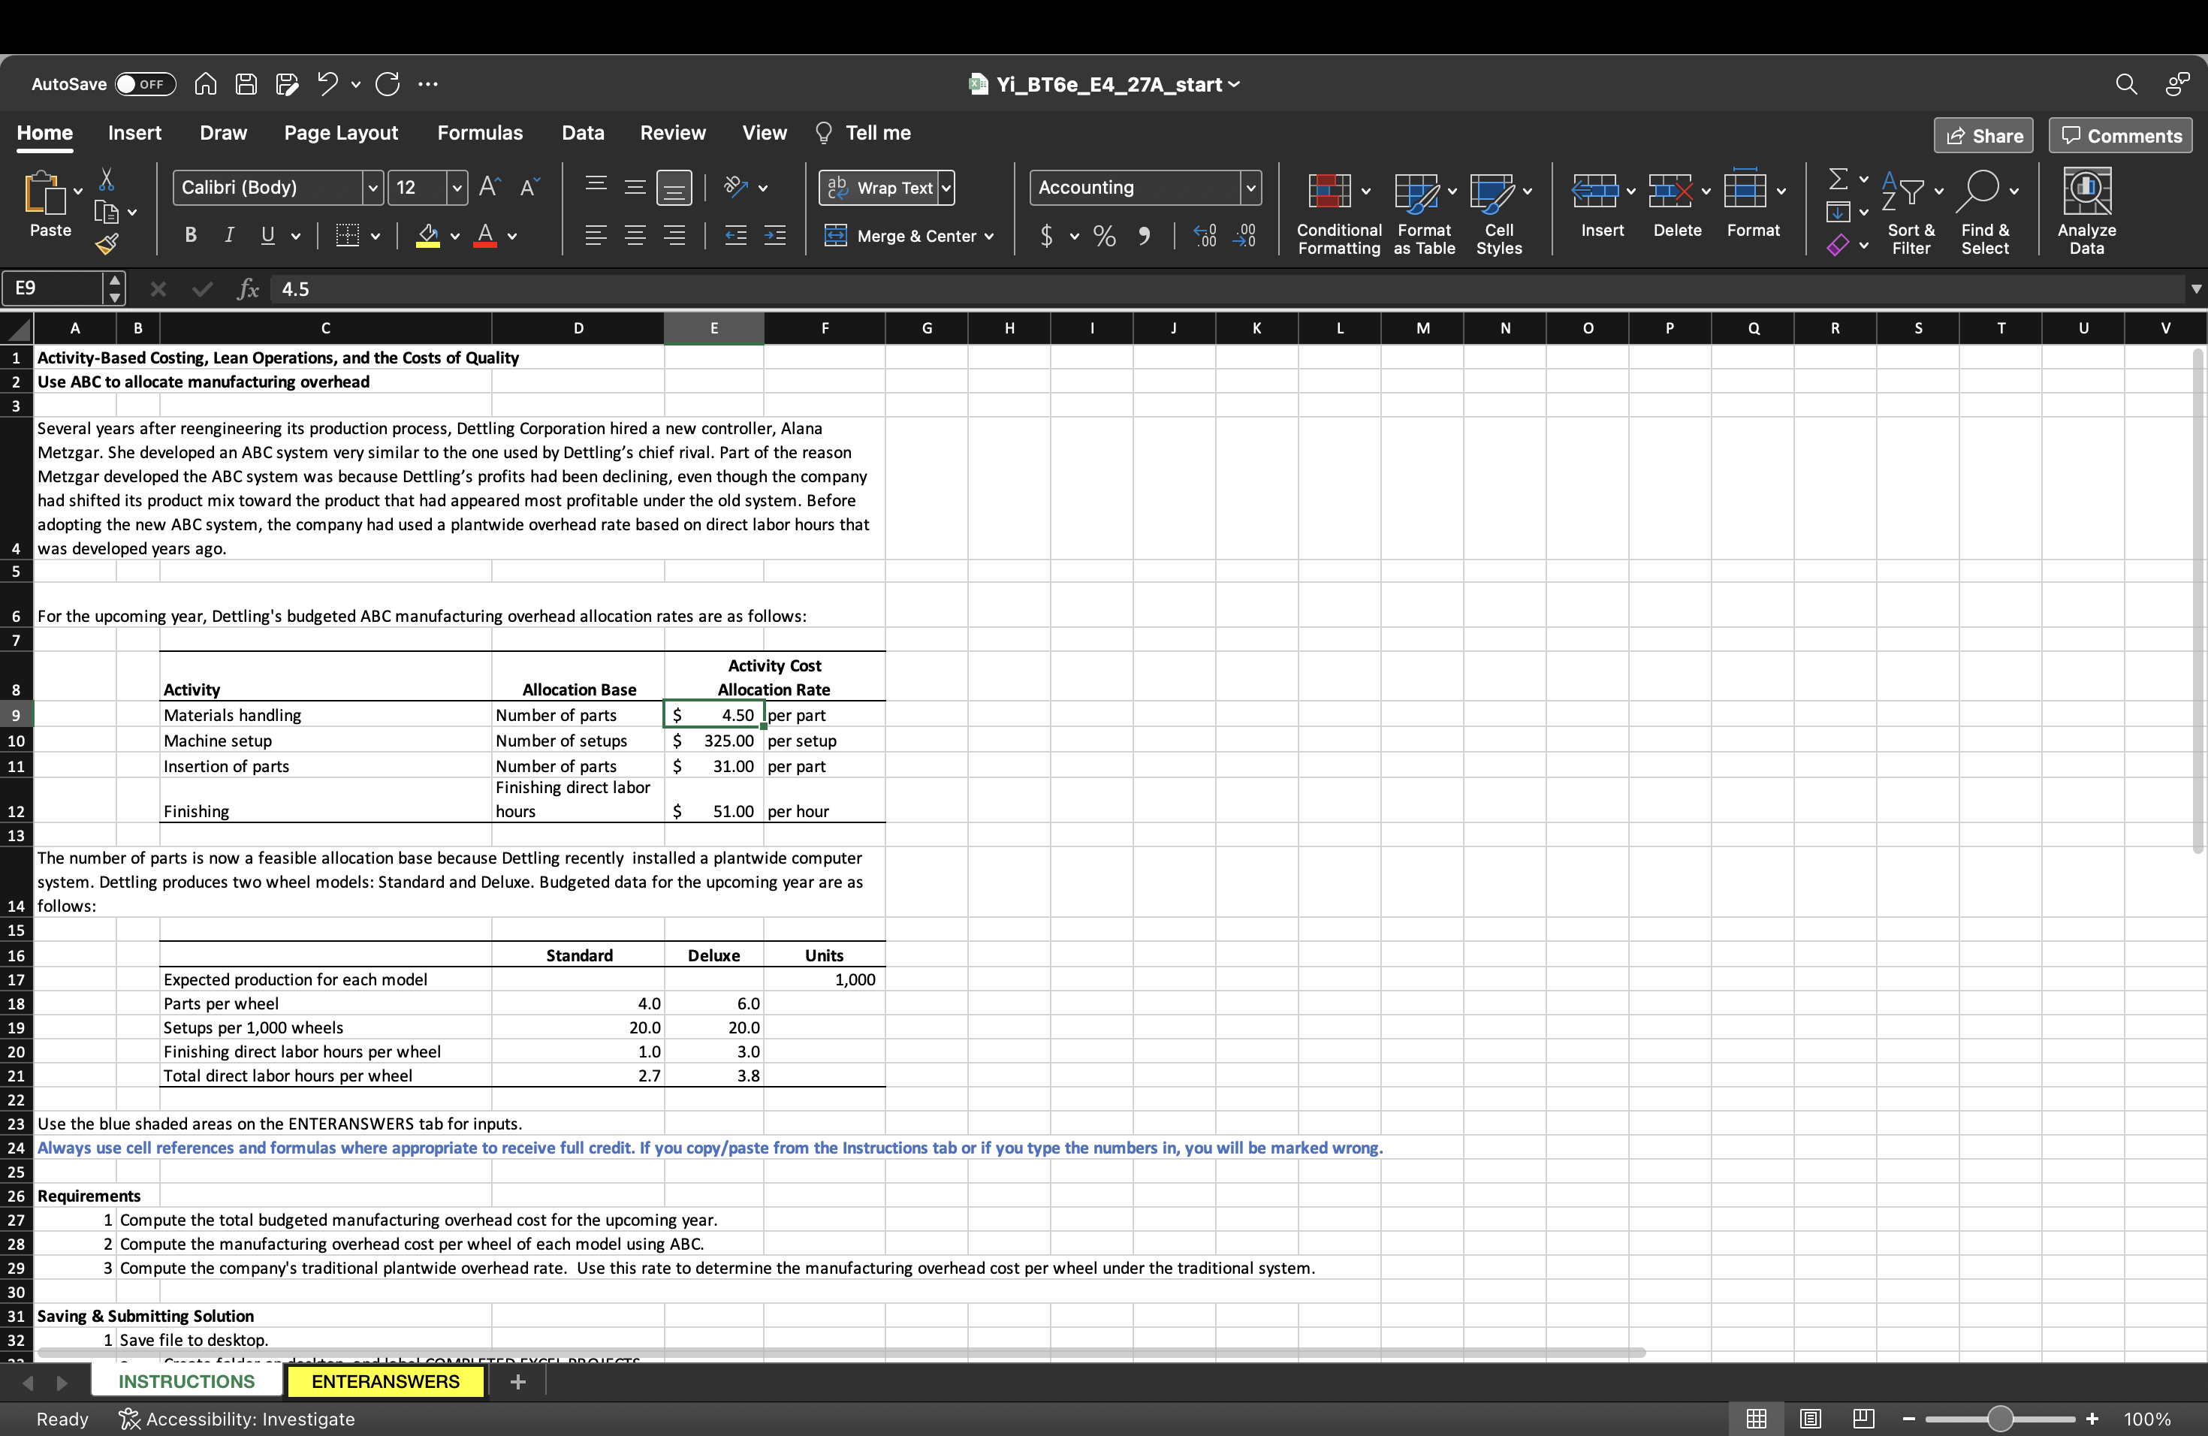
Task: Add a new sheet with the plus button
Action: pos(517,1381)
